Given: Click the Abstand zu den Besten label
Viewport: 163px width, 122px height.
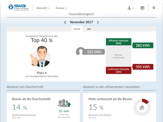Looking at the screenshot, I should [100, 115].
